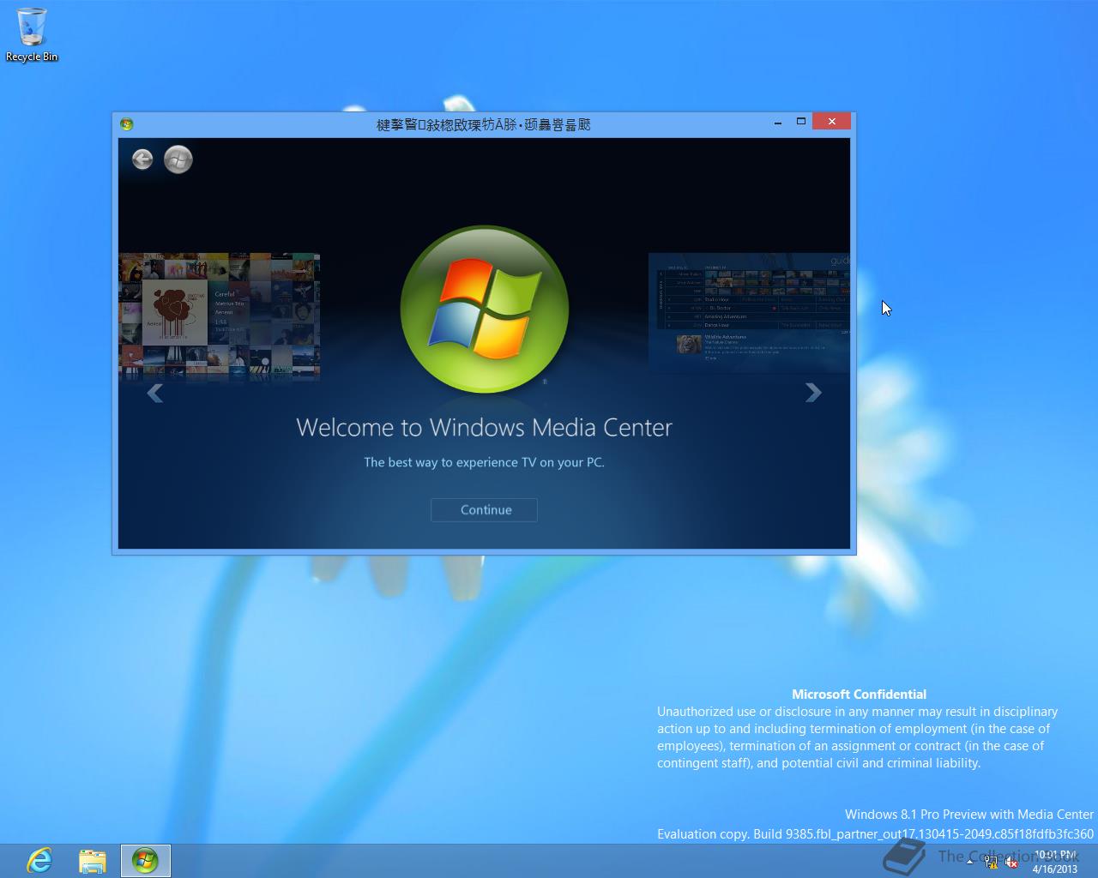Viewport: 1098px width, 878px height.
Task: Show previous slide with left arrow
Action: tap(155, 393)
